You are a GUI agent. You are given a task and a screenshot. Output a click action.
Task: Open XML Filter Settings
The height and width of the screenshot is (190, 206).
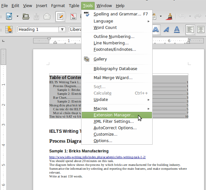click(x=117, y=122)
